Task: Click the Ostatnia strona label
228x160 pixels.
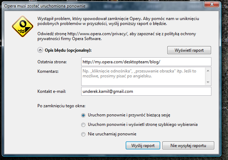Action: (x=52, y=62)
